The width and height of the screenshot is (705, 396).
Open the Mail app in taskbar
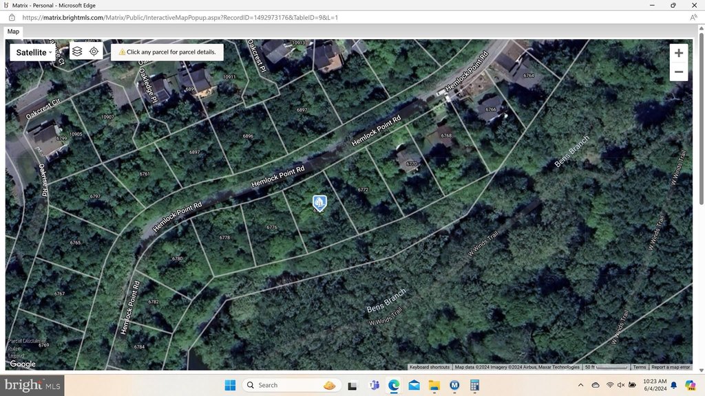point(414,385)
